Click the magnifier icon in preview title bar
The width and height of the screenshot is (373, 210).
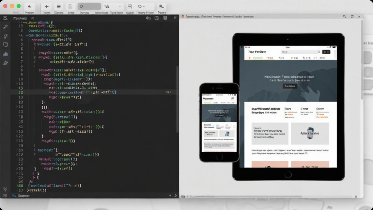click(345, 16)
